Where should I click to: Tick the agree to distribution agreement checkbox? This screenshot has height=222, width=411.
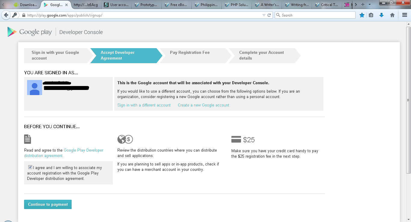(30, 167)
